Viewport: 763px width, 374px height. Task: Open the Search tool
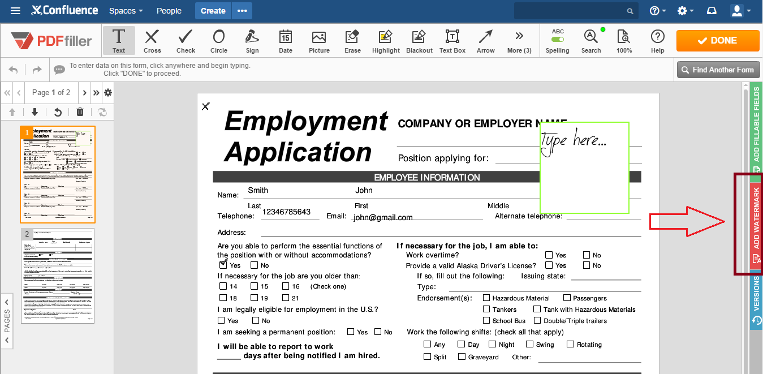click(591, 40)
